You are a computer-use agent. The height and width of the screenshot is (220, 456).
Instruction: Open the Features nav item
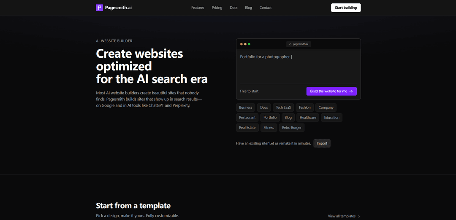(x=198, y=8)
